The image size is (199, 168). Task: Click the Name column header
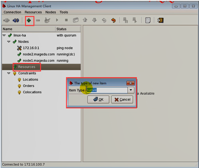(29, 29)
